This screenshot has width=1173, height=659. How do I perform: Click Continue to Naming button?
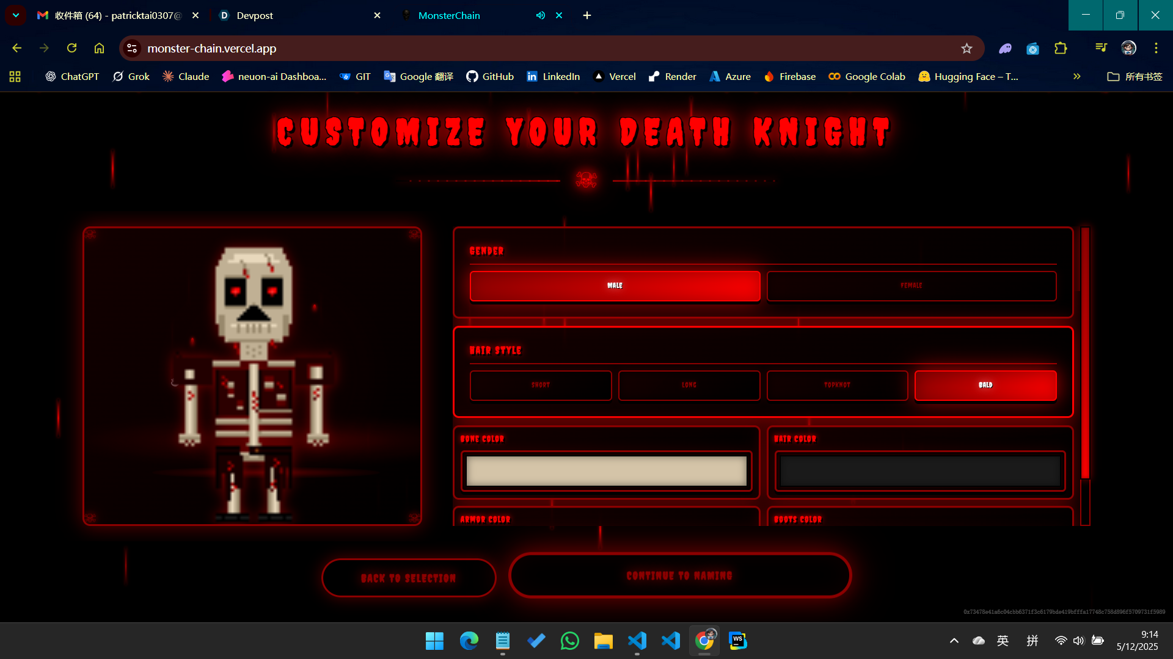[679, 575]
